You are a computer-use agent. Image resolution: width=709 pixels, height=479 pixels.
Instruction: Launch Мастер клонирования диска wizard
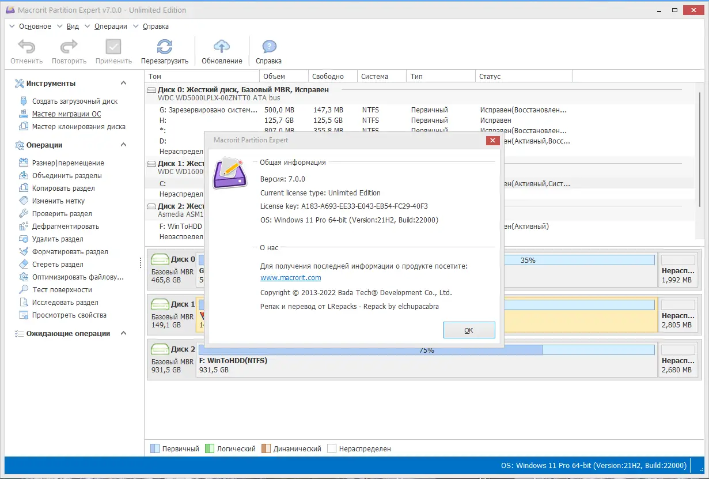point(79,127)
